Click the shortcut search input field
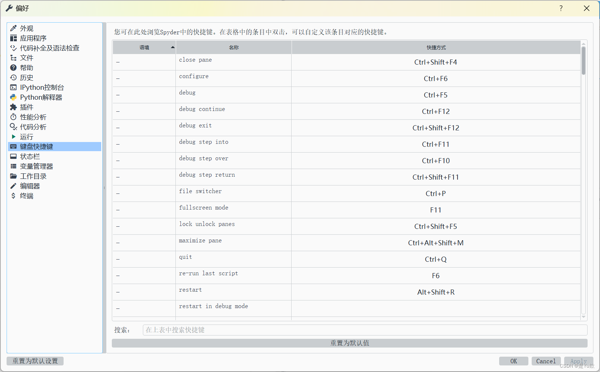Image resolution: width=600 pixels, height=372 pixels. 365,330
